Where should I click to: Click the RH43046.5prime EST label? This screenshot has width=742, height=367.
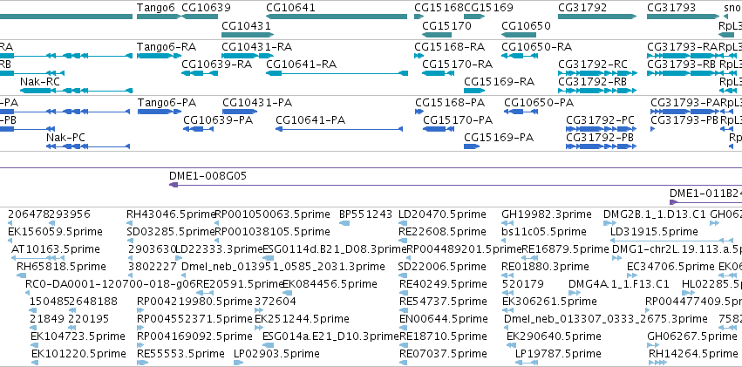pos(171,214)
